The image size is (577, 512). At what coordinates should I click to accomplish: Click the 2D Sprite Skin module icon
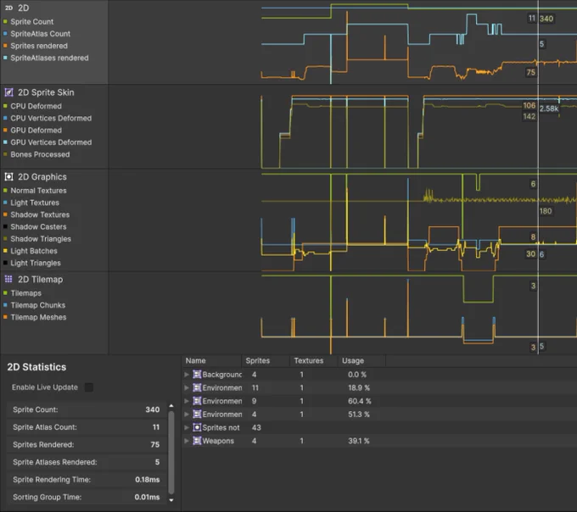click(8, 92)
